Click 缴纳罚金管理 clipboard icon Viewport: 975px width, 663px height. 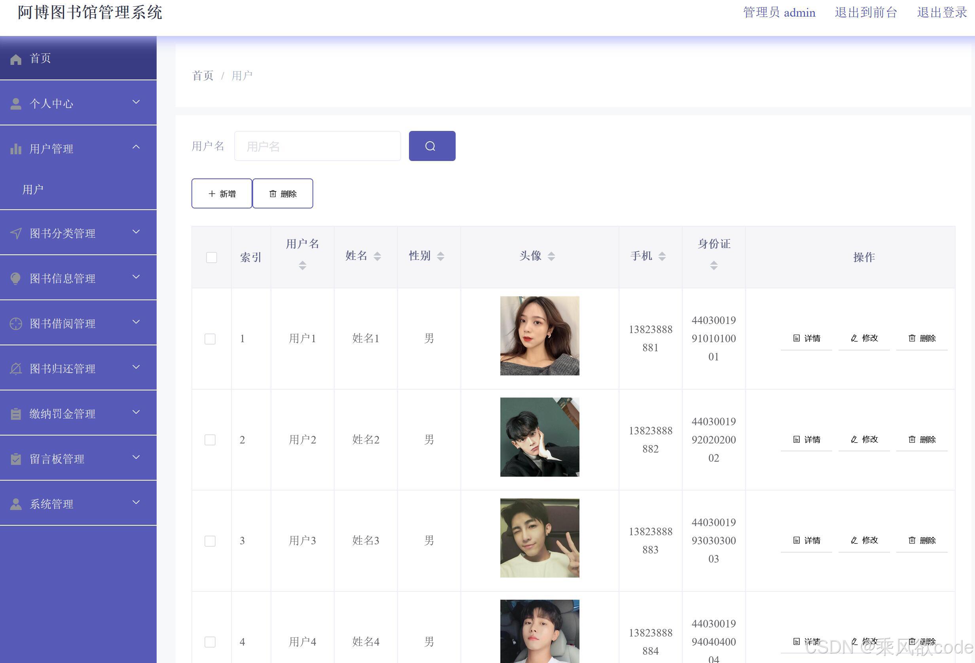coord(16,414)
